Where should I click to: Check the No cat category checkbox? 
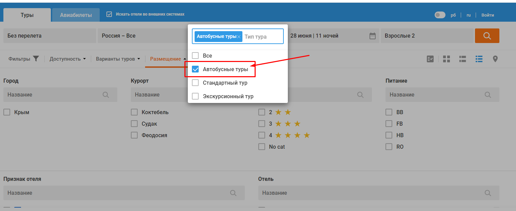262,147
